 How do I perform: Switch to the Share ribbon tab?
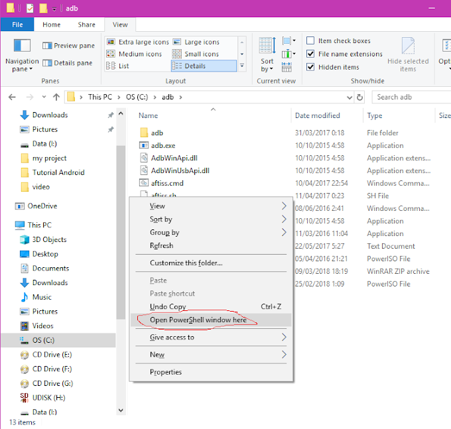pyautogui.click(x=87, y=25)
